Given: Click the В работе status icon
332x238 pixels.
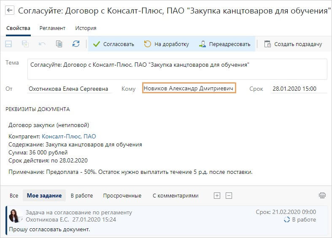Looking at the screenshot, I should (287, 219).
